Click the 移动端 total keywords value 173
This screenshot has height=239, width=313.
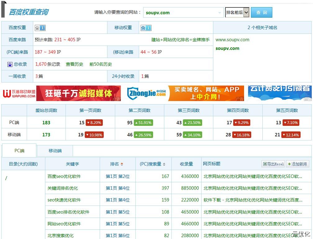[46, 135]
